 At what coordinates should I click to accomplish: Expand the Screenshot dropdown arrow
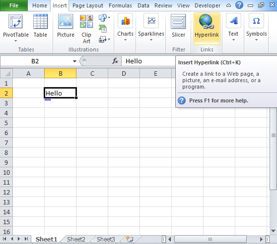pos(109,39)
